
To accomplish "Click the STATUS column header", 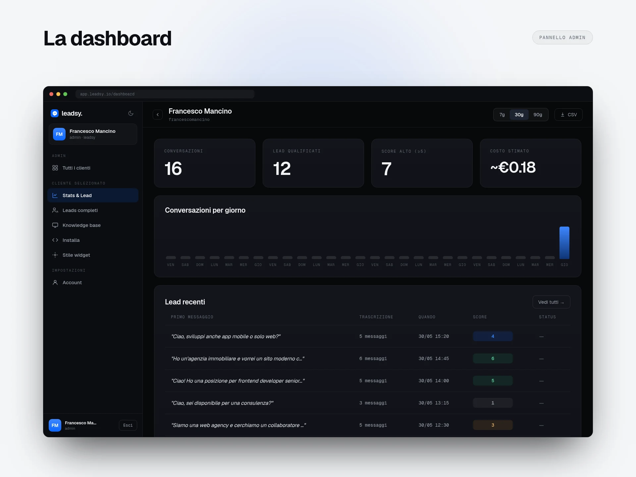I will (548, 317).
